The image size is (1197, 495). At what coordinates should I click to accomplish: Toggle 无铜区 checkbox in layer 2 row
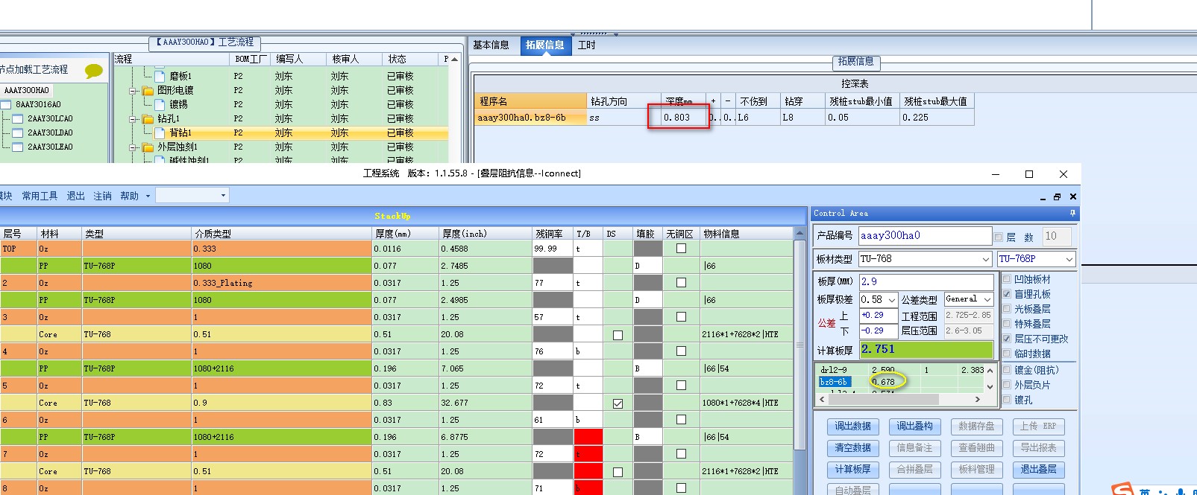click(681, 283)
